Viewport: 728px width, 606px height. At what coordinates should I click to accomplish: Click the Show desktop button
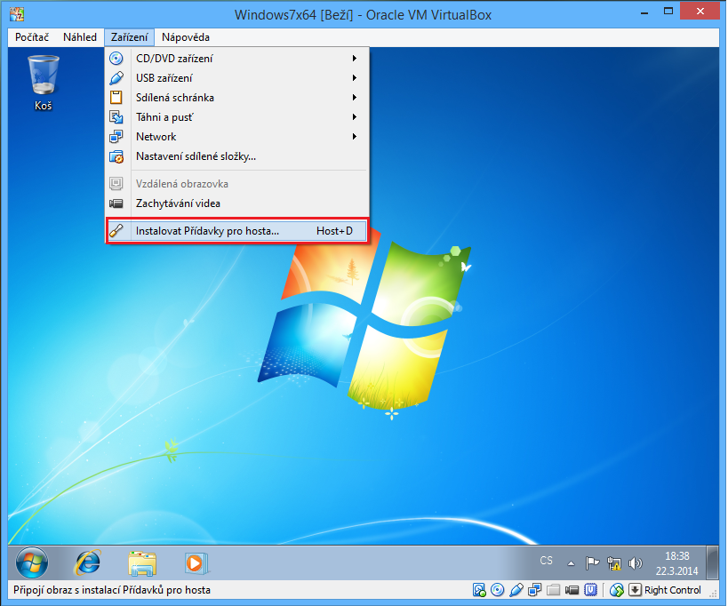pos(712,562)
